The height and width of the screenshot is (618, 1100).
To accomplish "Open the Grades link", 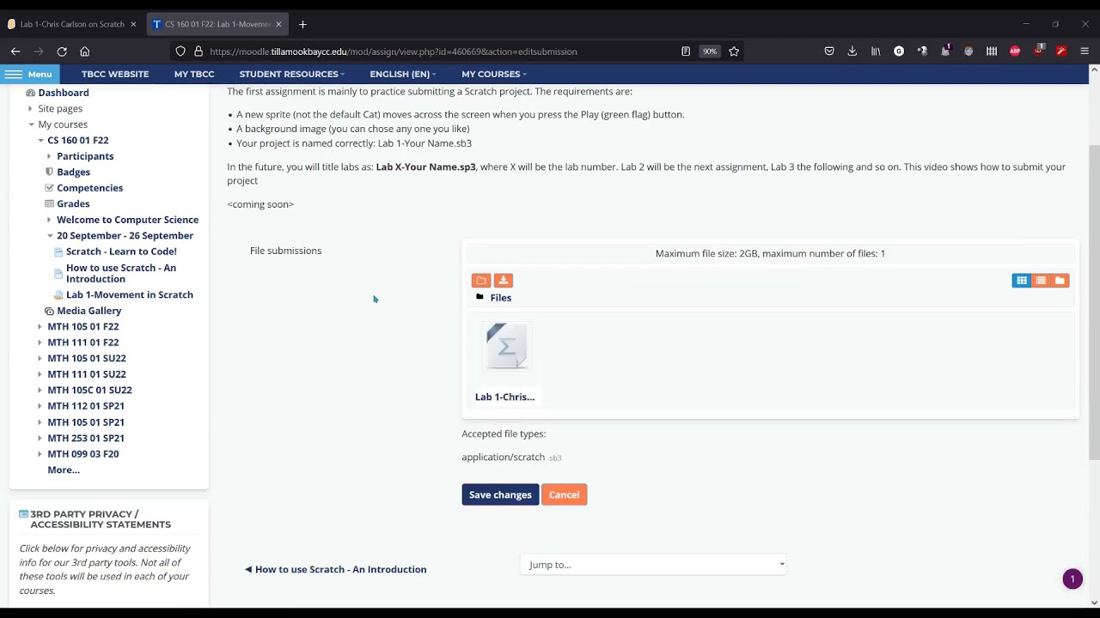I will [73, 204].
